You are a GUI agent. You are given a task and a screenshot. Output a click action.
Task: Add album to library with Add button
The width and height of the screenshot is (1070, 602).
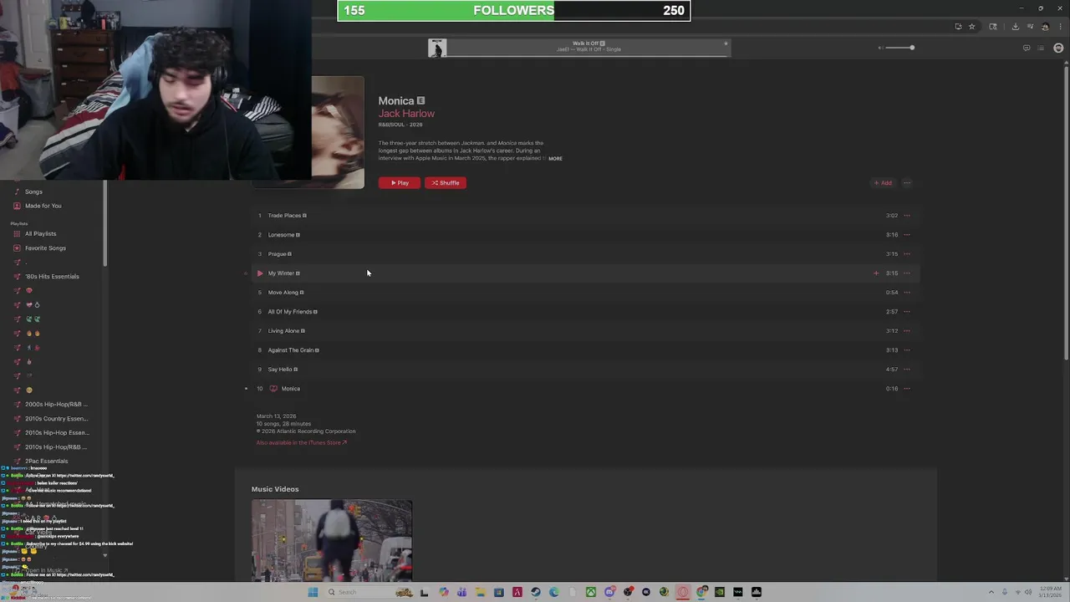click(x=883, y=183)
